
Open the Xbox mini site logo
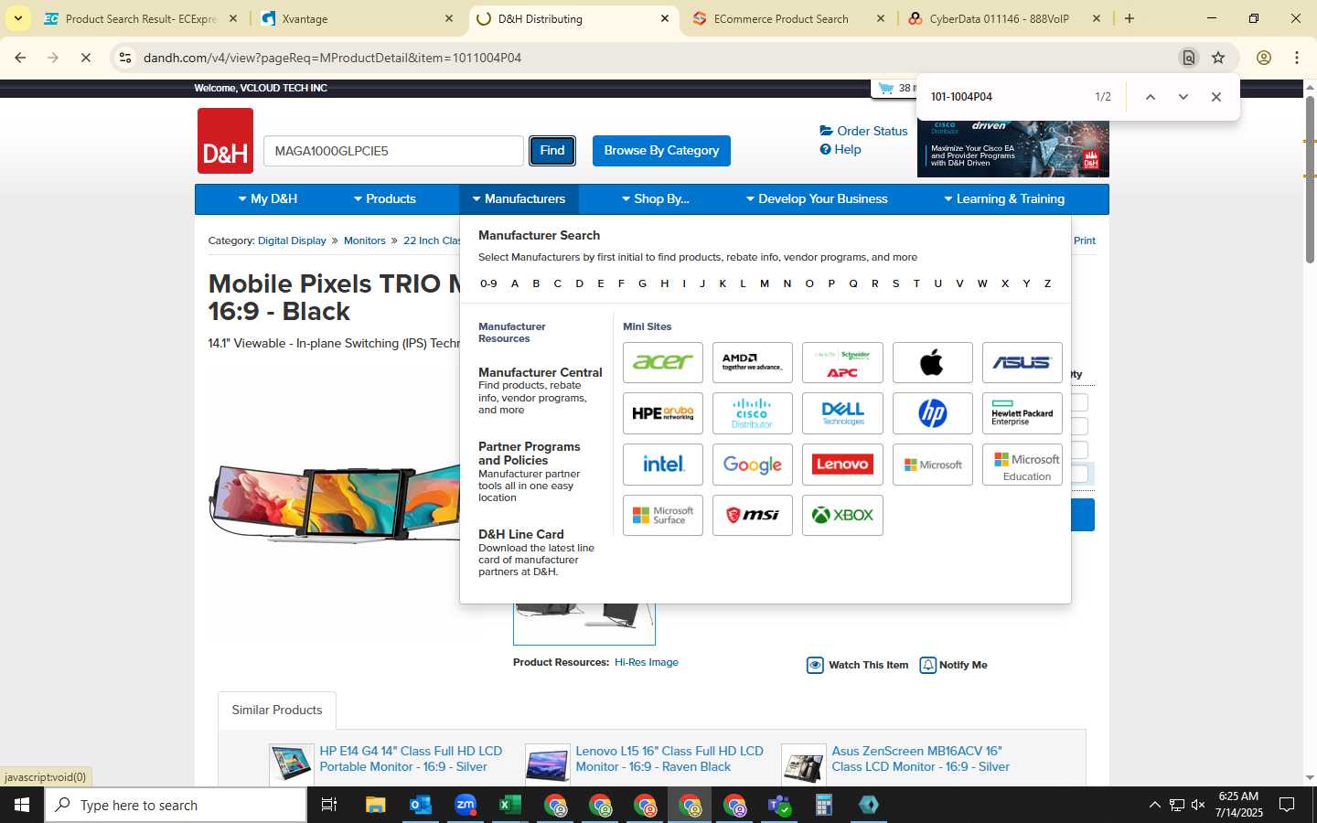pos(842,516)
